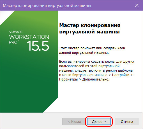This screenshot has width=143, height=129.
Task: Click the bold wizard heading
Action: click(x=90, y=28)
